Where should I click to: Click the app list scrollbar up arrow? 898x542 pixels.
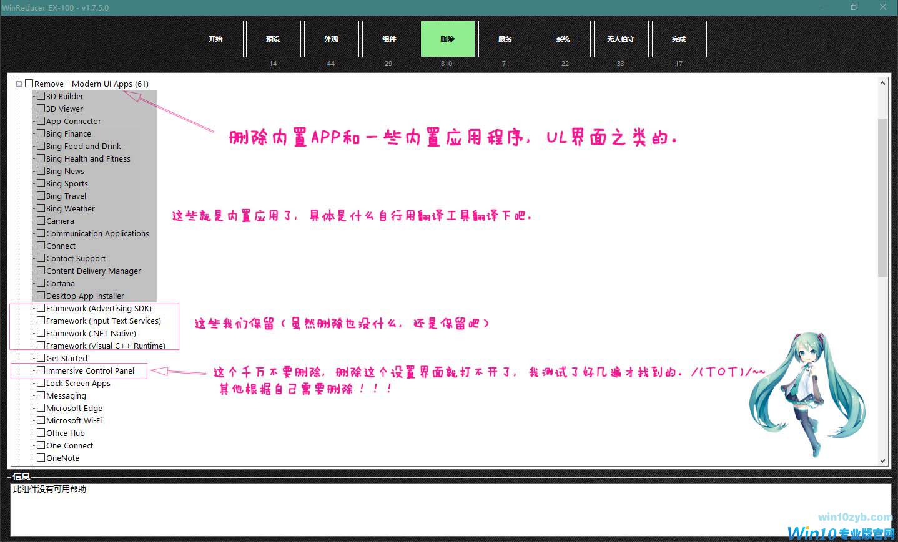pyautogui.click(x=882, y=83)
